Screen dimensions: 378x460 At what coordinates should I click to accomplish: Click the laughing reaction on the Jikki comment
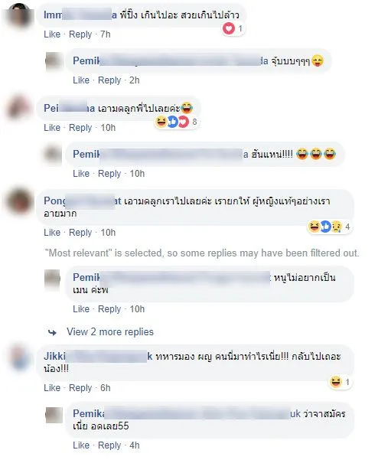pyautogui.click(x=335, y=382)
